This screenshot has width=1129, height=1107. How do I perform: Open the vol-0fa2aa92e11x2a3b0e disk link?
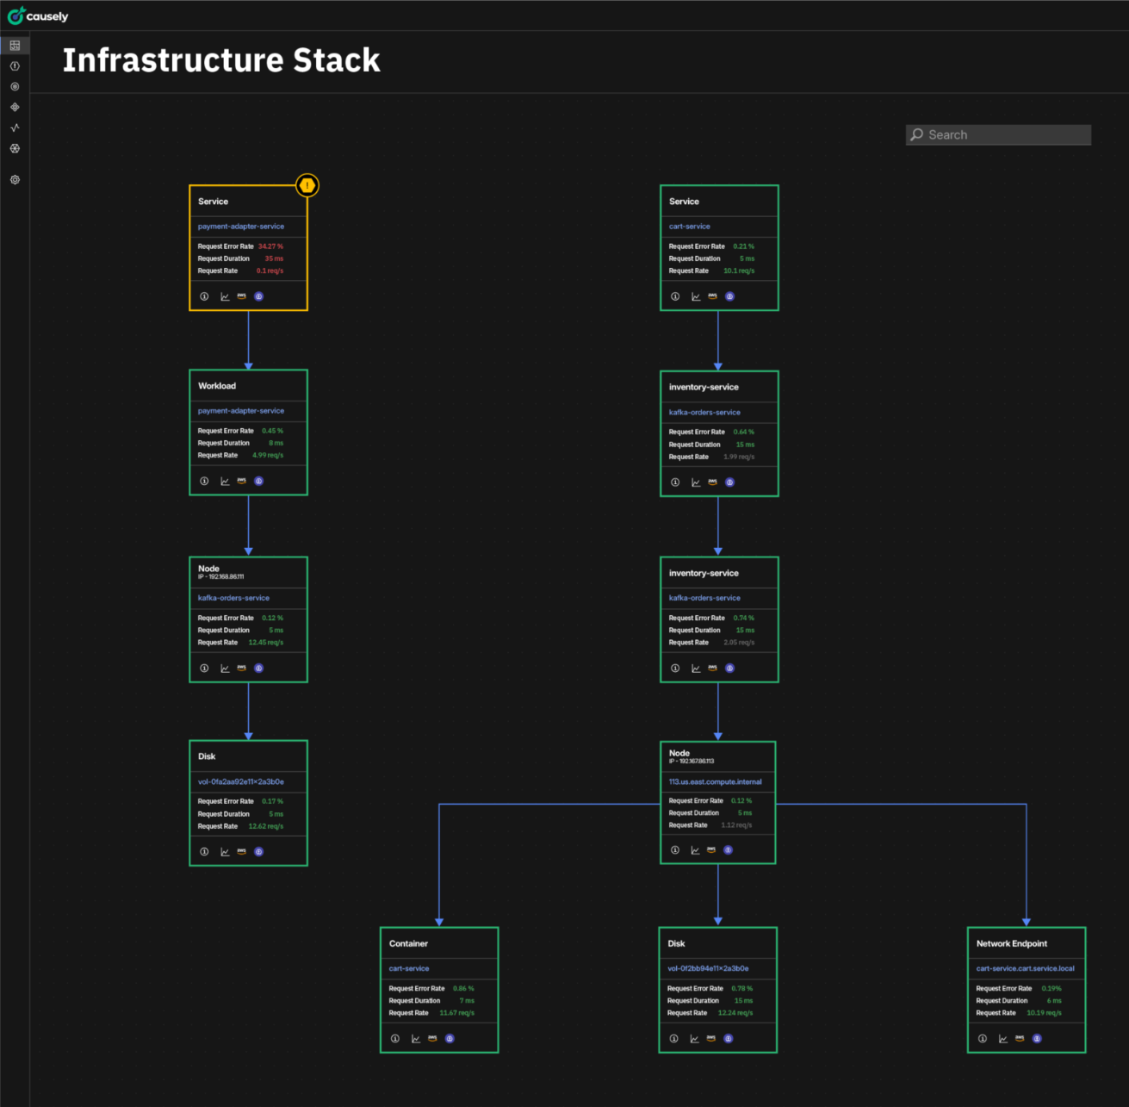[x=241, y=782]
